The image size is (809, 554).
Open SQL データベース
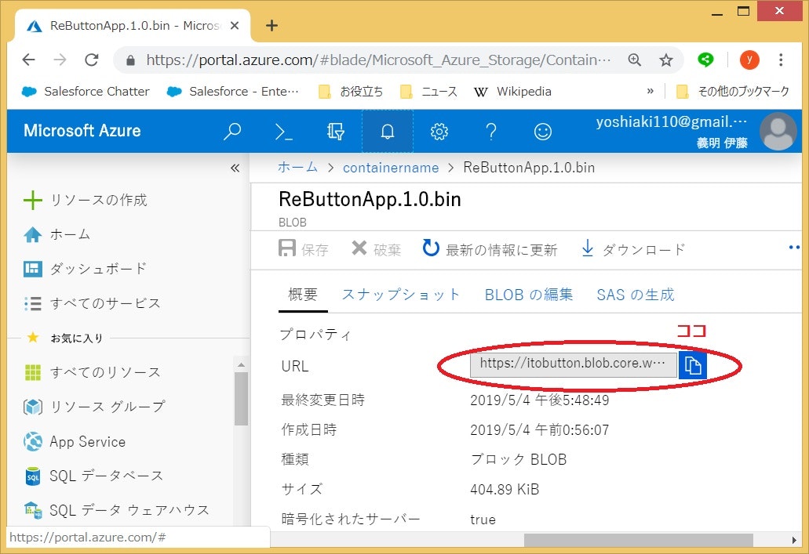click(x=94, y=476)
